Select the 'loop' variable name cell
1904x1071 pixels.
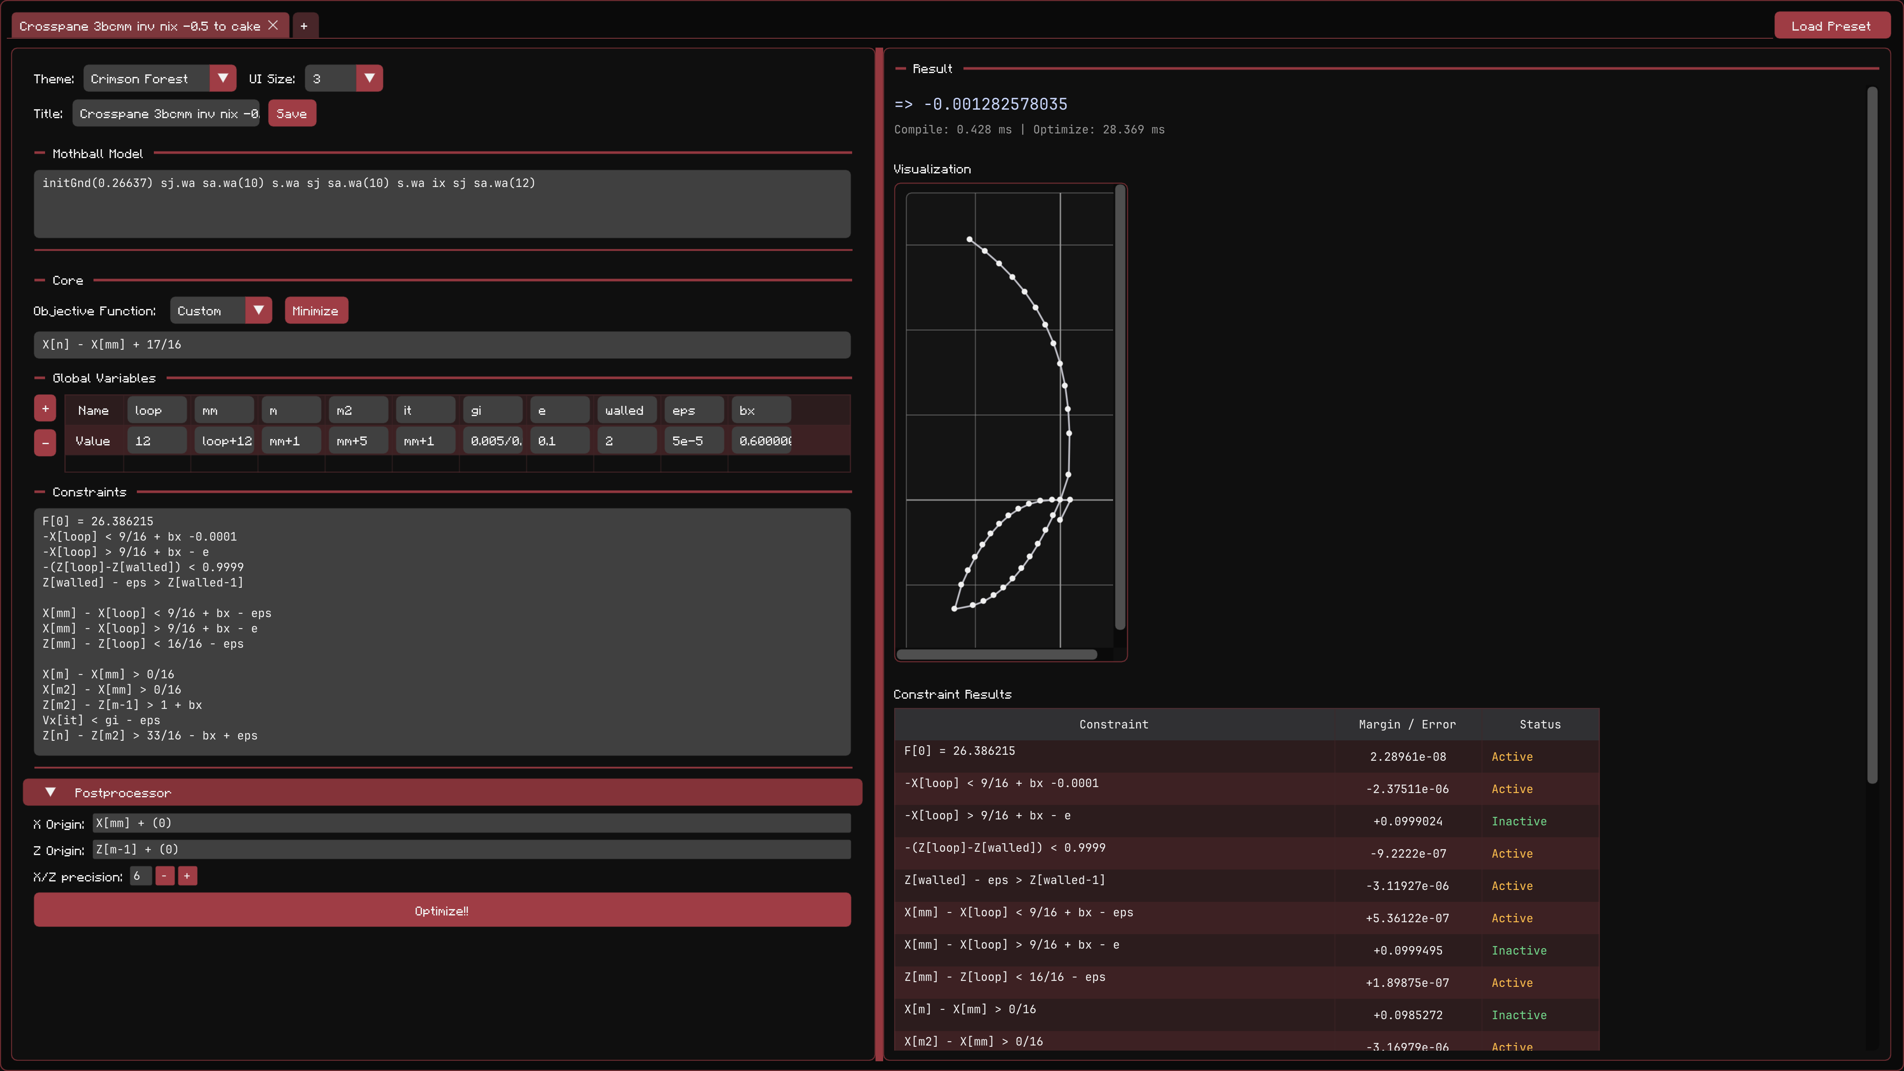coord(157,410)
